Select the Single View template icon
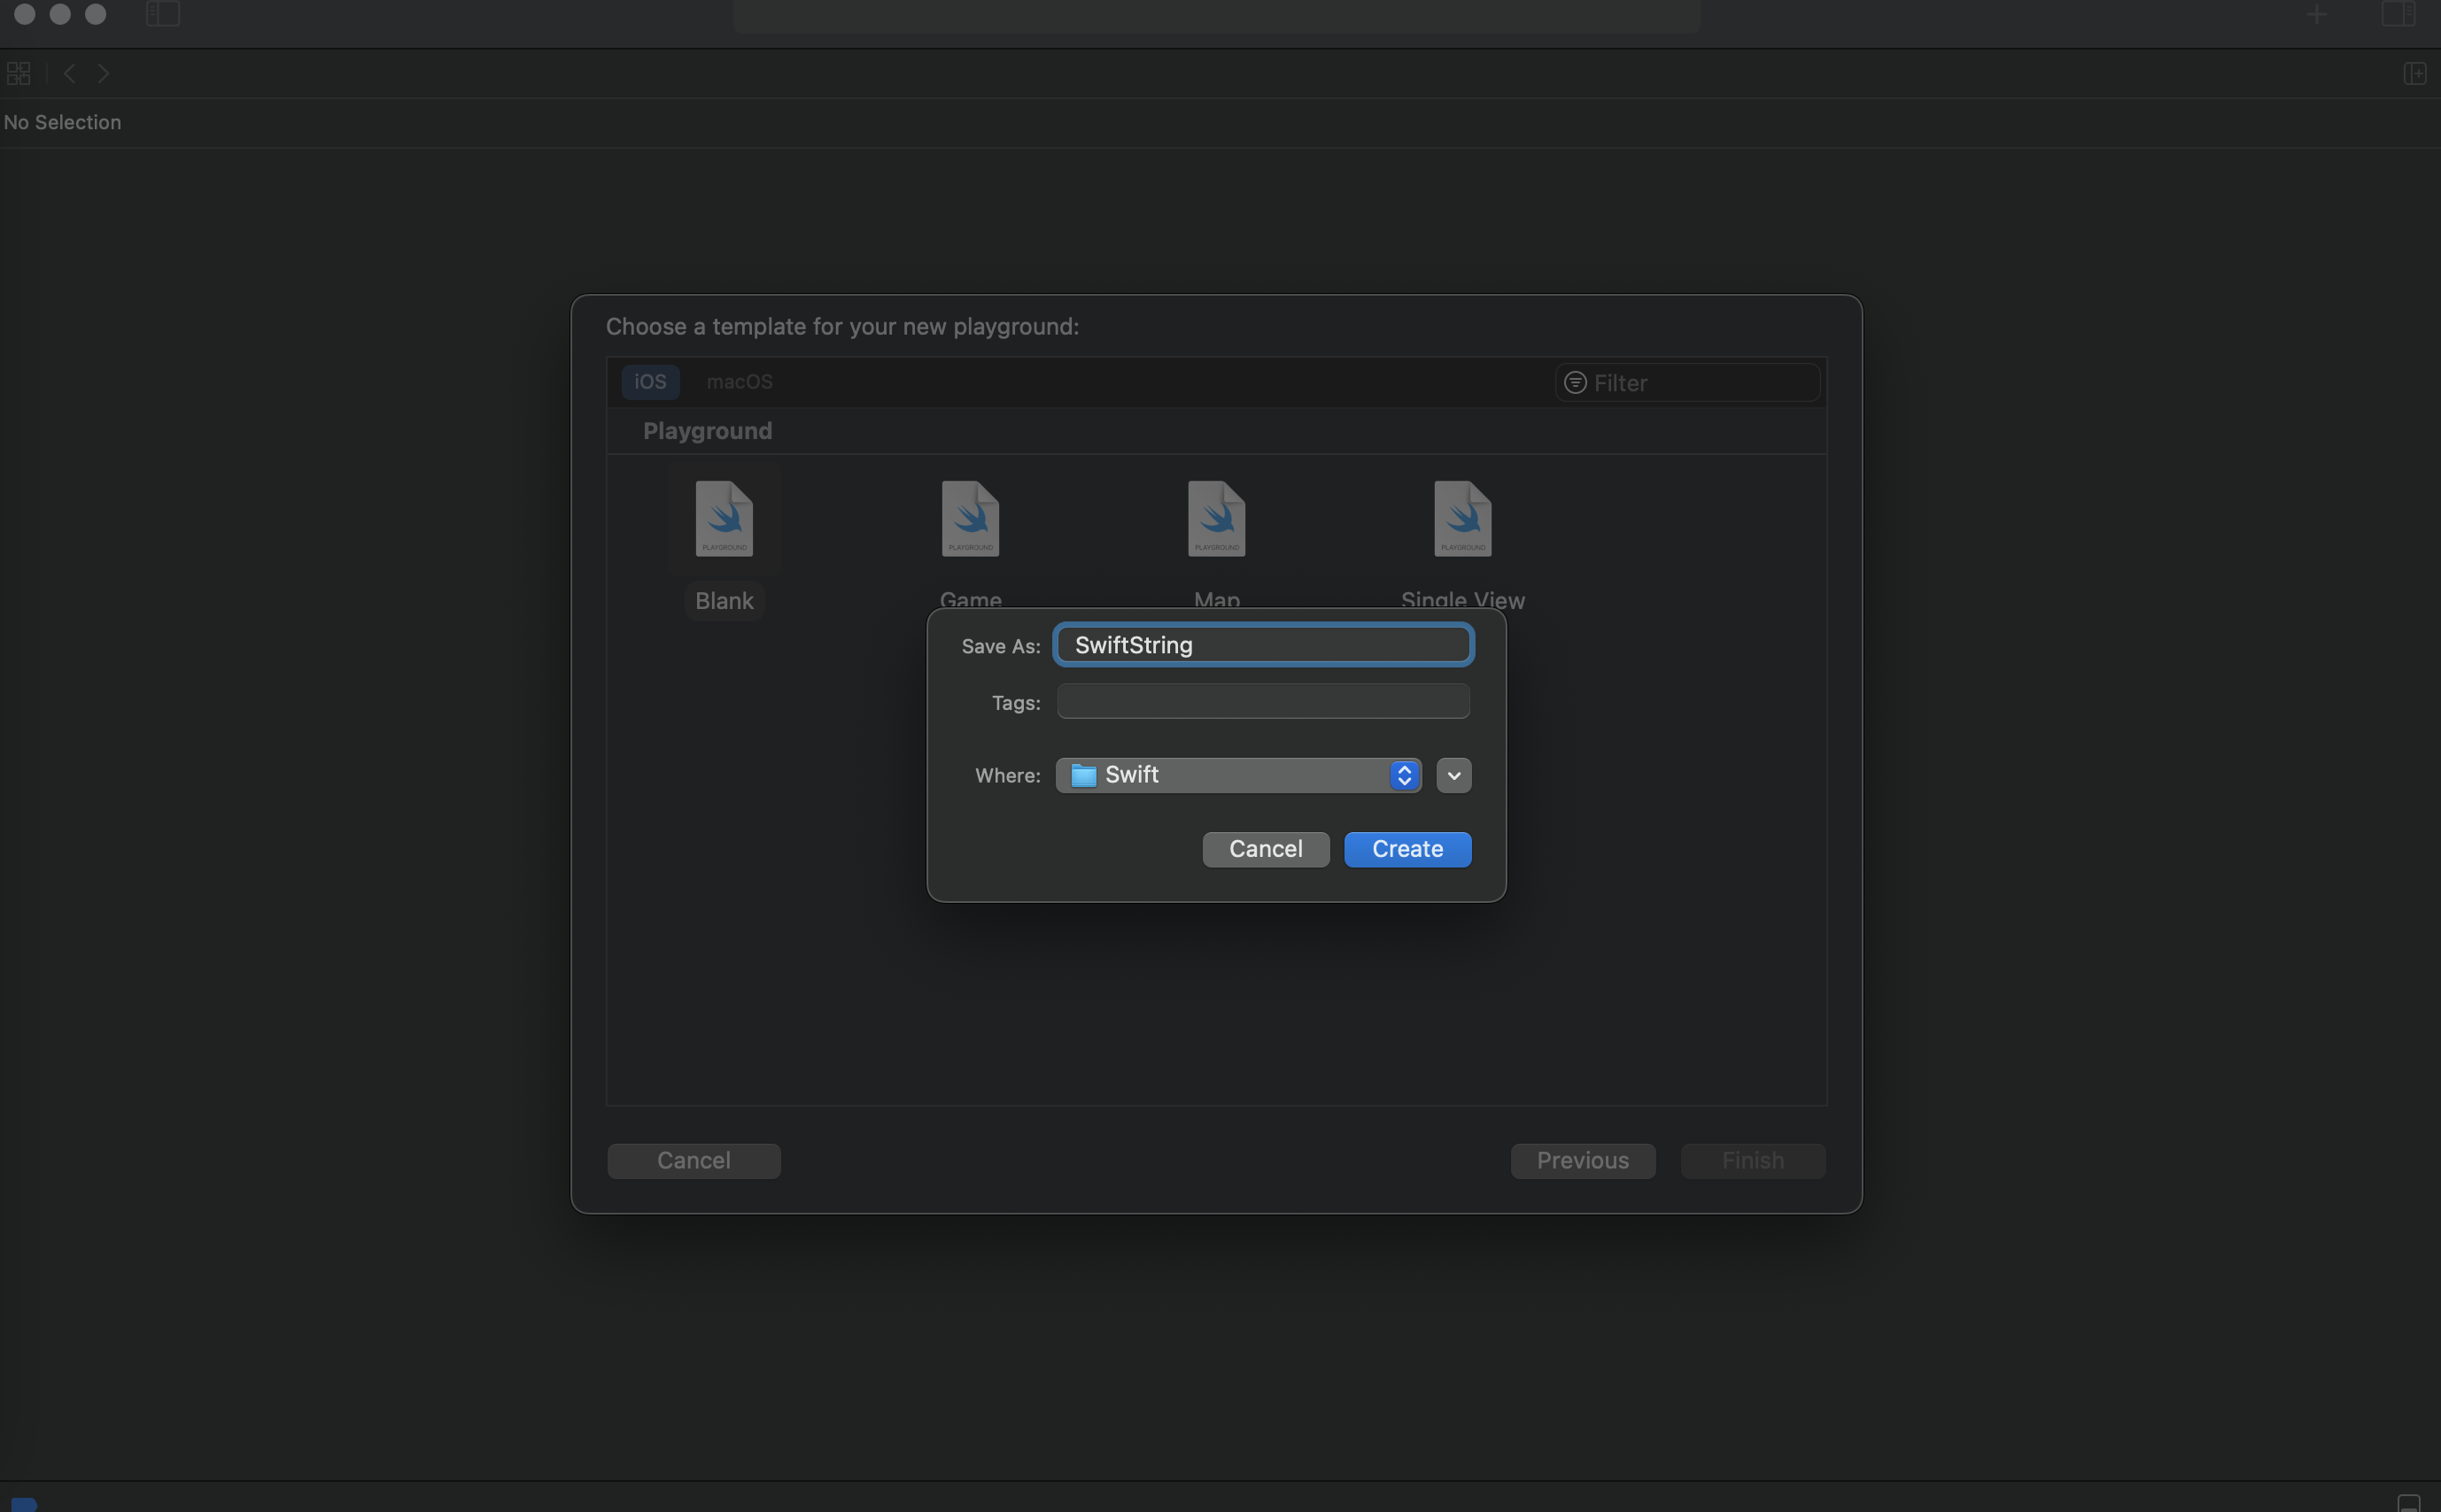The image size is (2441, 1512). [1461, 519]
